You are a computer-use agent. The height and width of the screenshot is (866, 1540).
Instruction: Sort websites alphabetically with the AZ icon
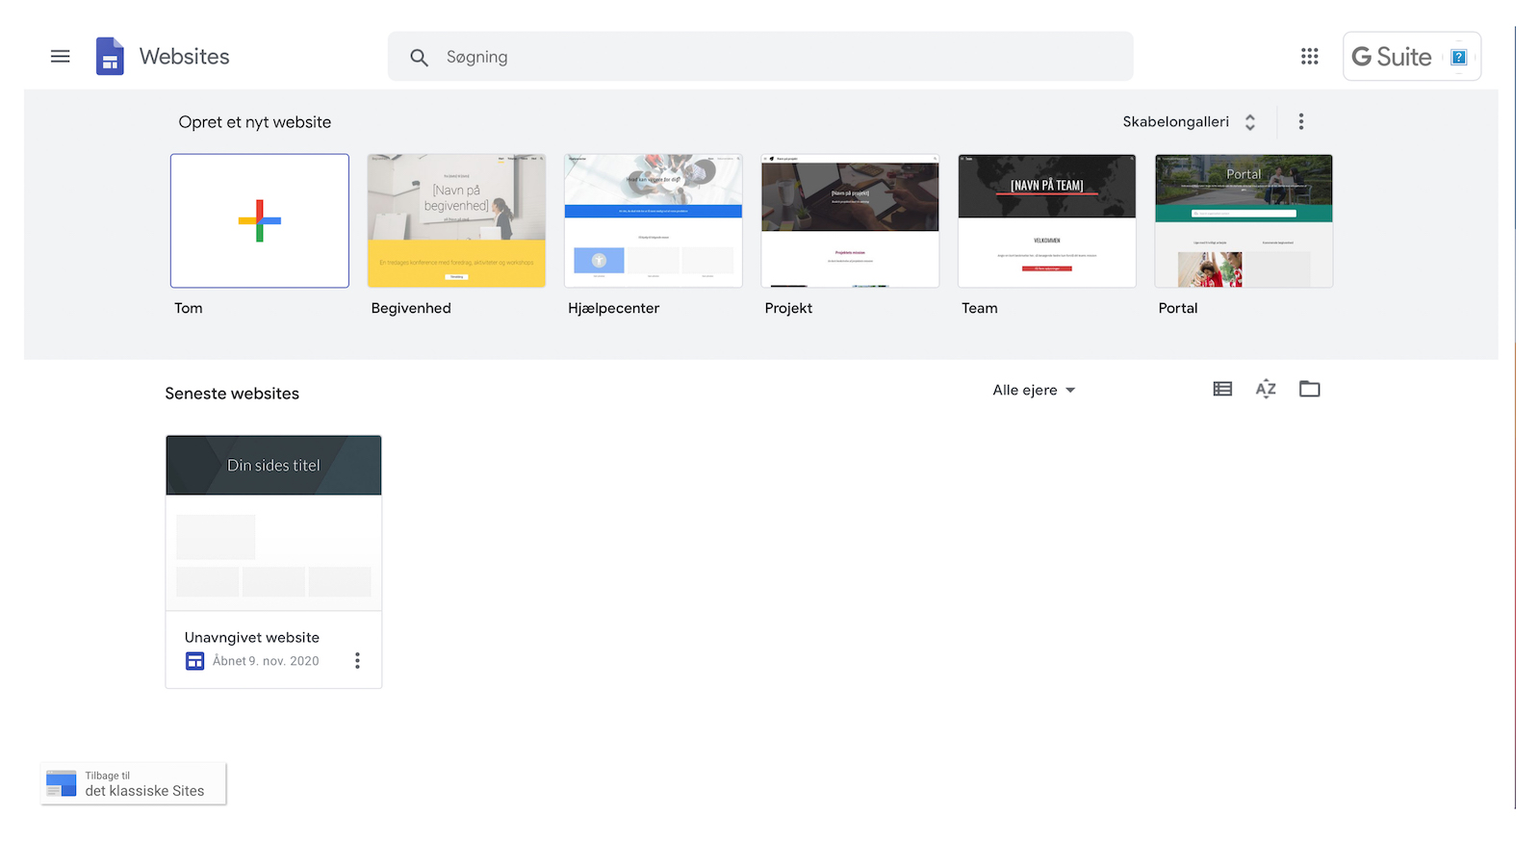(x=1265, y=389)
